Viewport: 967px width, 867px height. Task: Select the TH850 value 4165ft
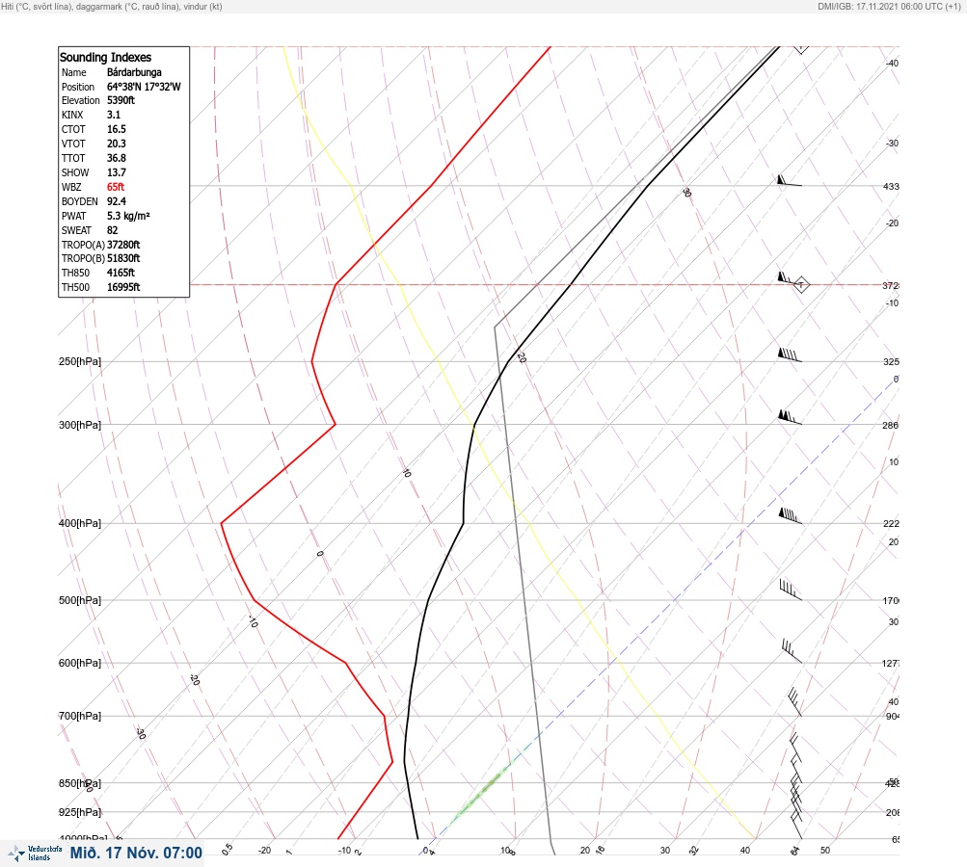pyautogui.click(x=121, y=273)
